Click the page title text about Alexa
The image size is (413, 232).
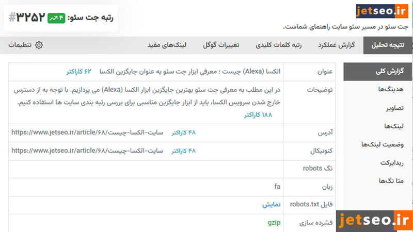tap(190, 72)
